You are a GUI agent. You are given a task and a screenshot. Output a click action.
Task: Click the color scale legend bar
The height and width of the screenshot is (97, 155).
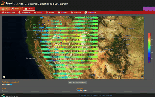coord(149,48)
